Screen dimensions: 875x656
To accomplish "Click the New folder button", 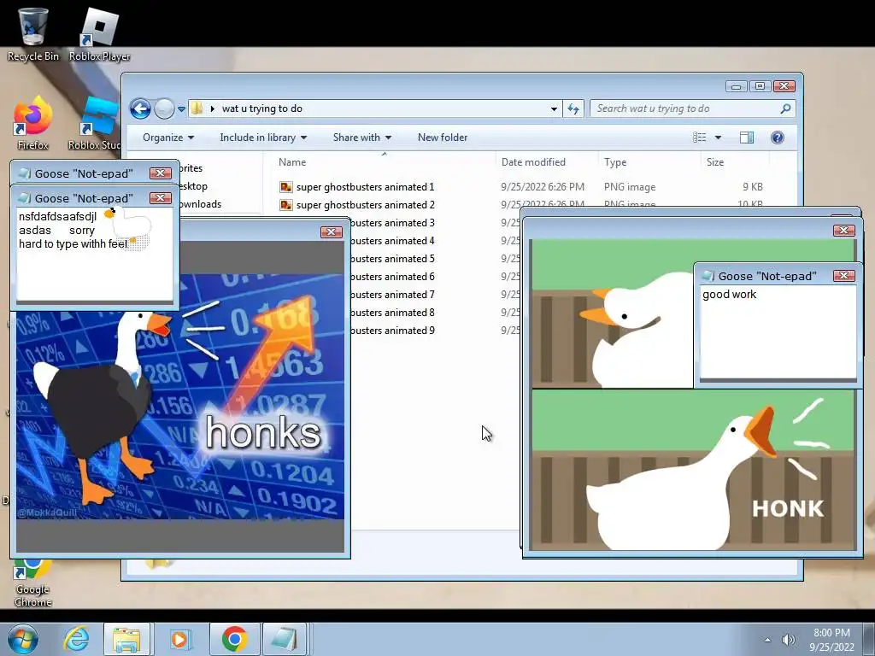I will [443, 138].
